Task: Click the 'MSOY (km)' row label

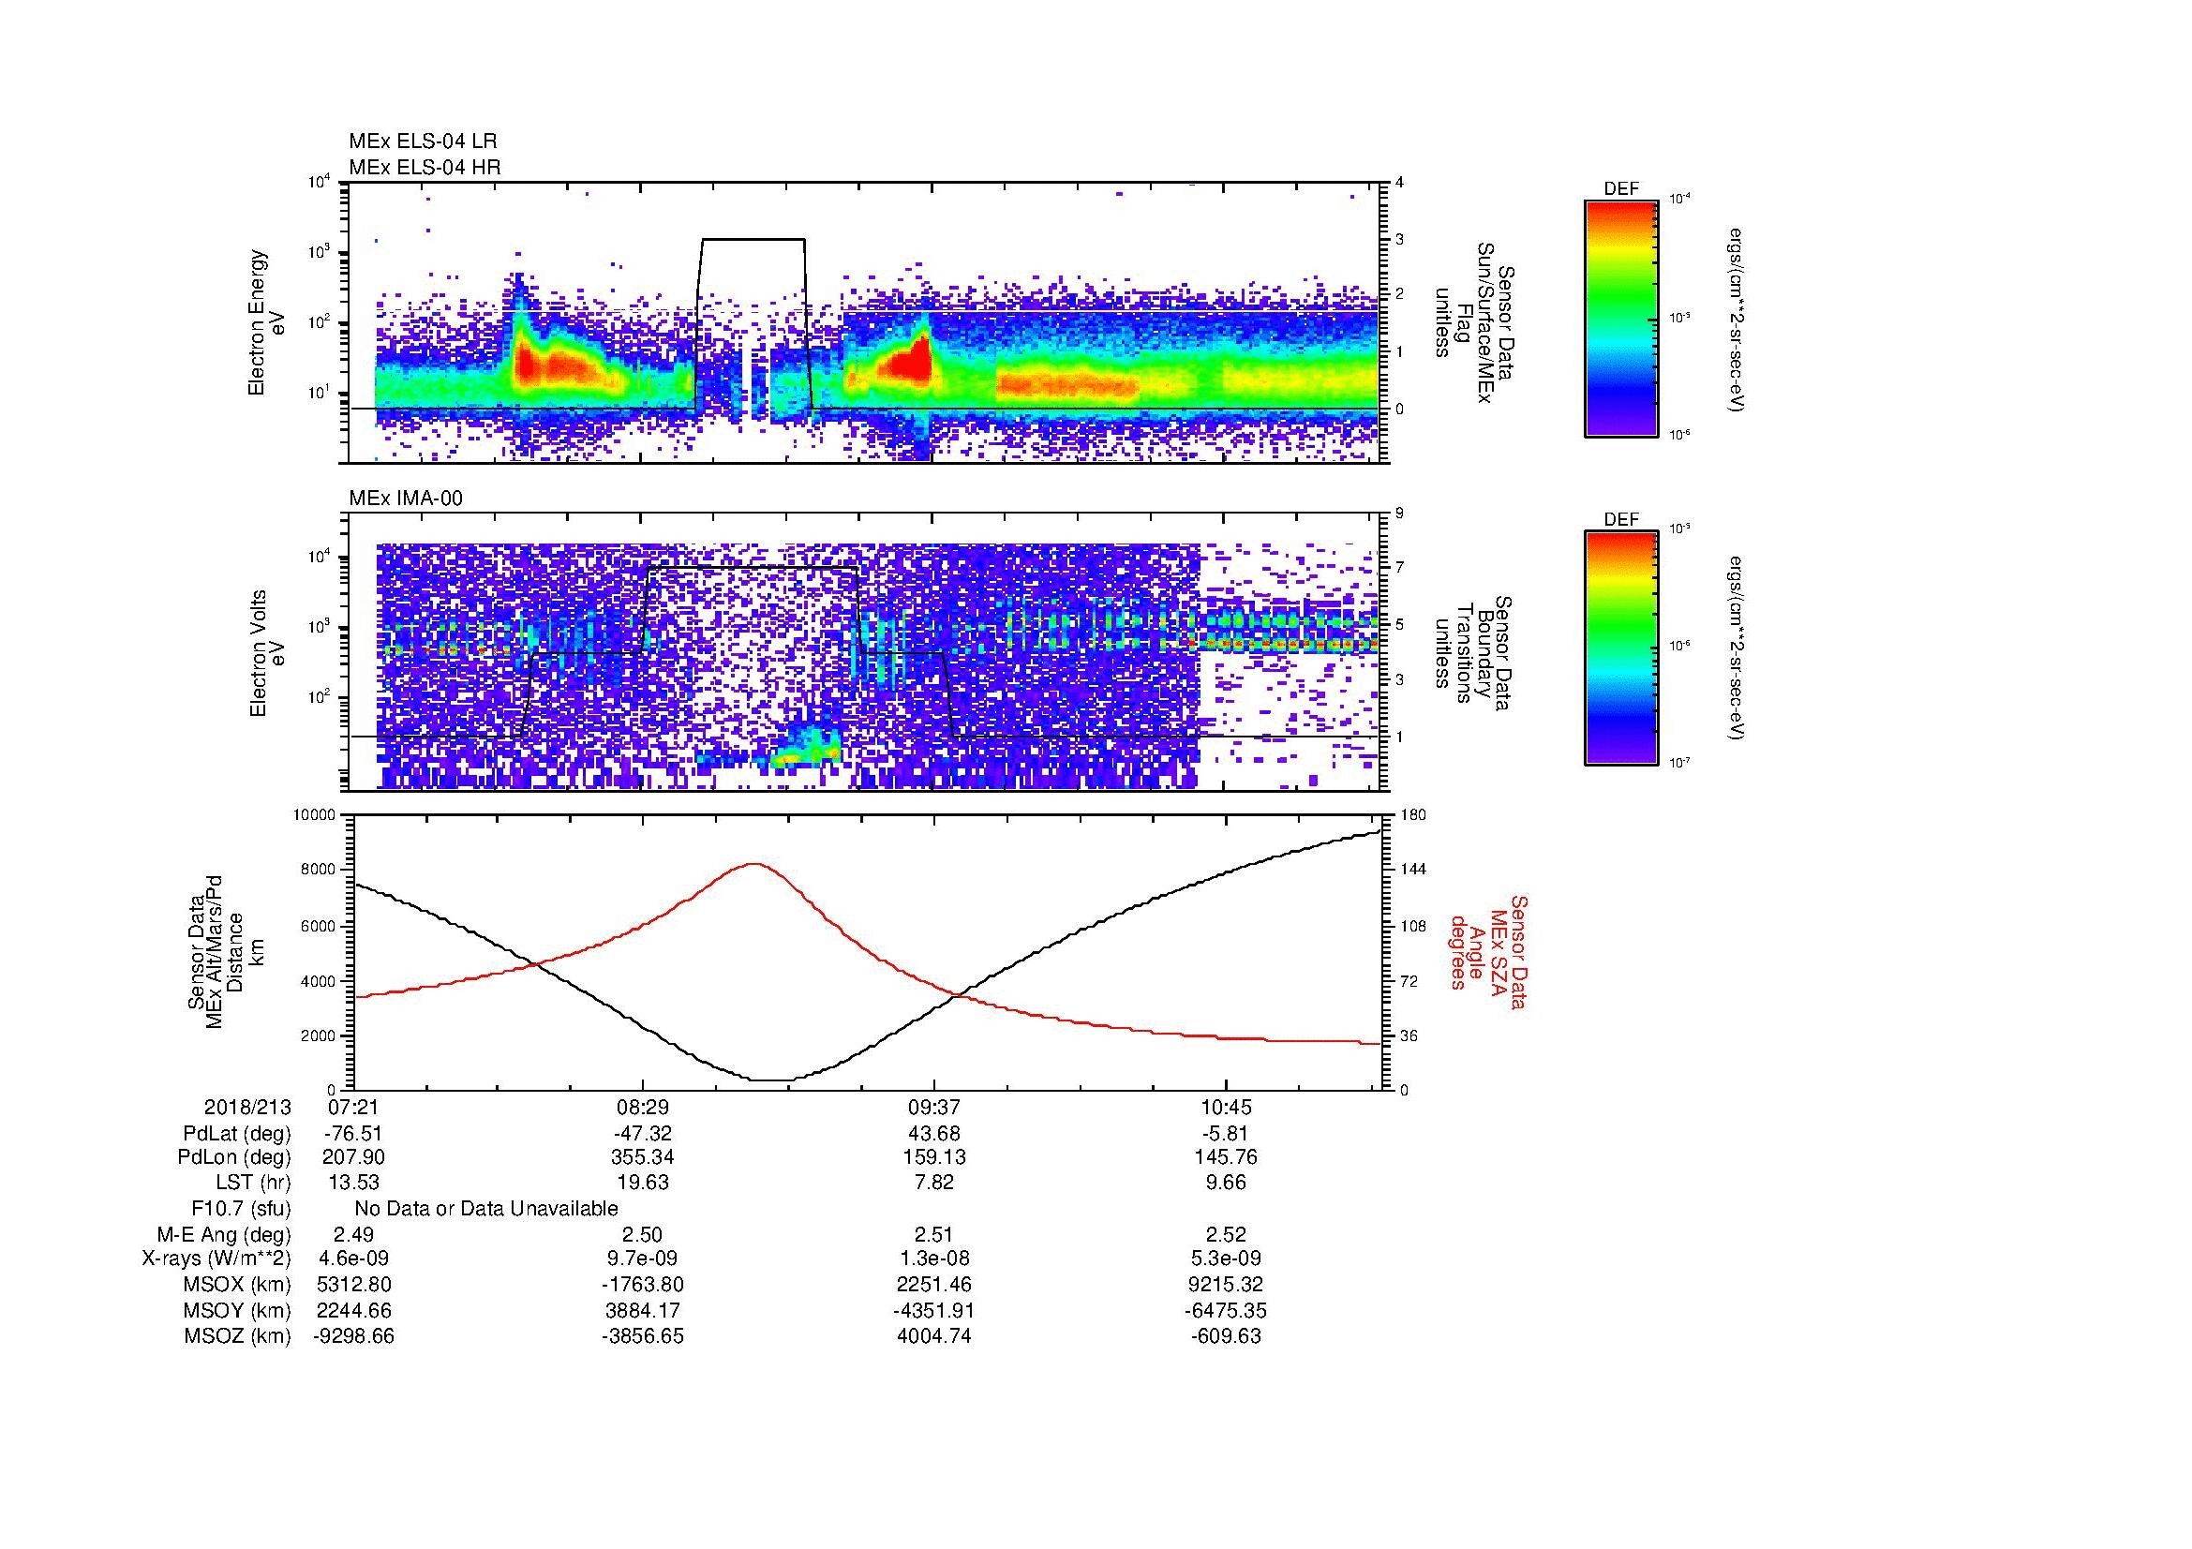Action: (238, 1310)
